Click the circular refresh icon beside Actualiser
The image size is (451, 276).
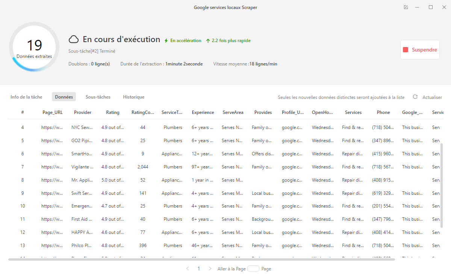(415, 97)
